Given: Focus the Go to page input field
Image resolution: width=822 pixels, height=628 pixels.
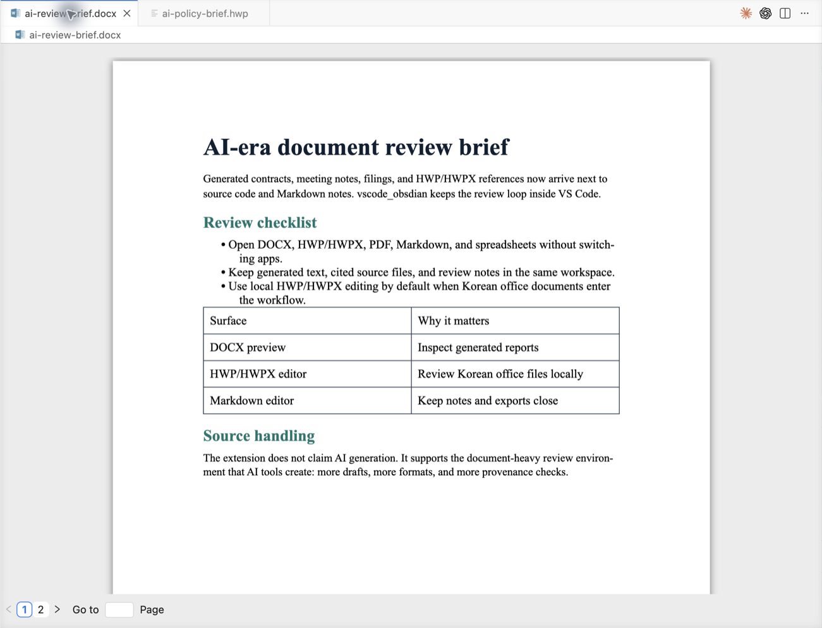Looking at the screenshot, I should click(119, 610).
